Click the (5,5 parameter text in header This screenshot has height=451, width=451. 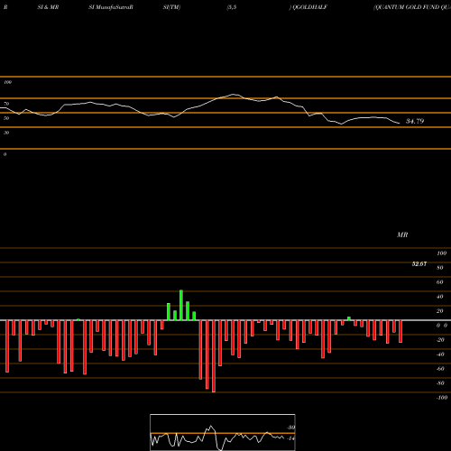tap(232, 7)
